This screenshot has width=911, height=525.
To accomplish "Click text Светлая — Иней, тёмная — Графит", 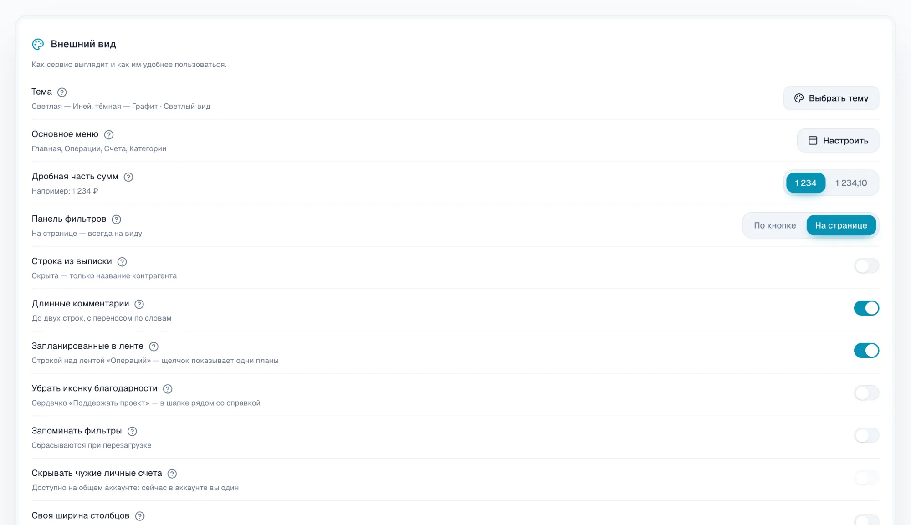I will [x=95, y=106].
